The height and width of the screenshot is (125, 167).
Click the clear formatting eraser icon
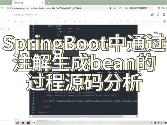36,21
